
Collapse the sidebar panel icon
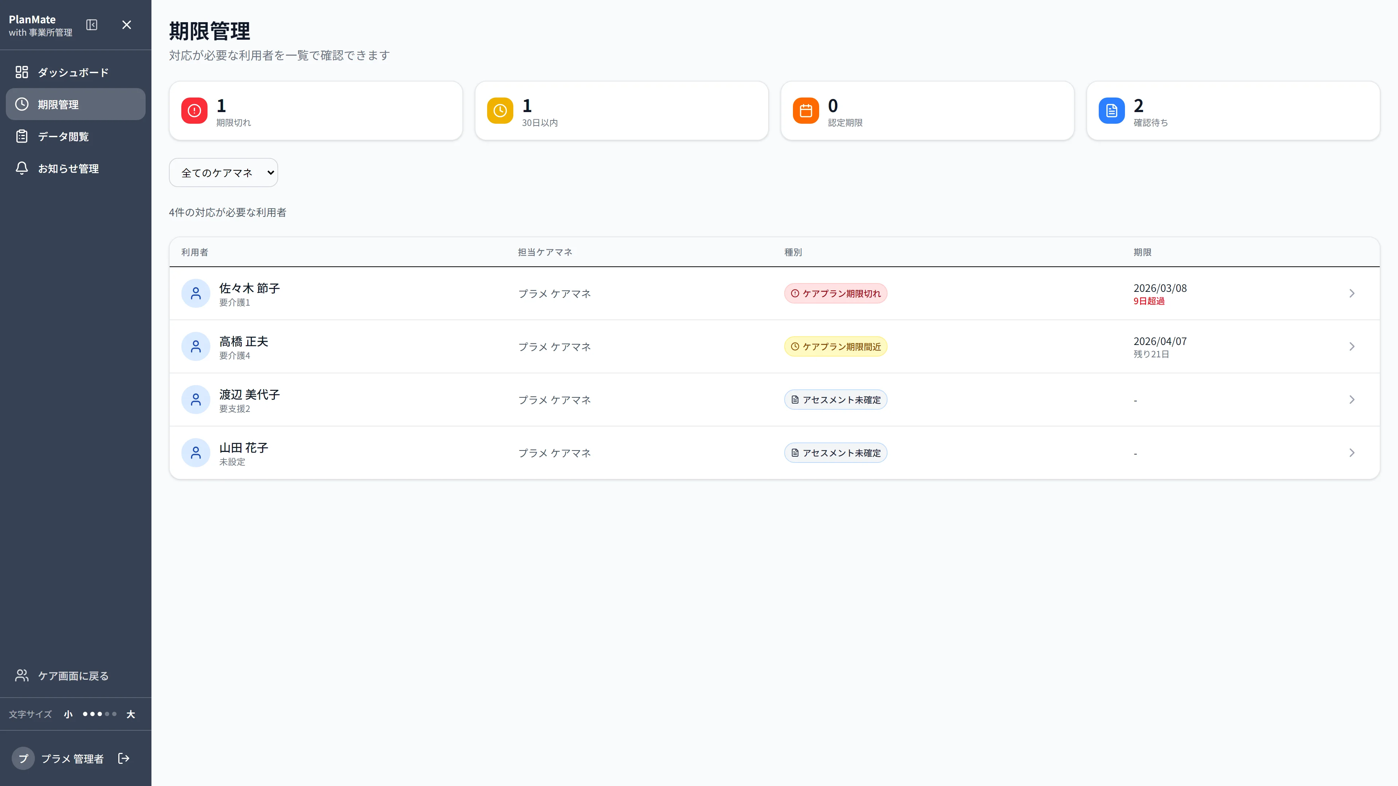pos(92,25)
